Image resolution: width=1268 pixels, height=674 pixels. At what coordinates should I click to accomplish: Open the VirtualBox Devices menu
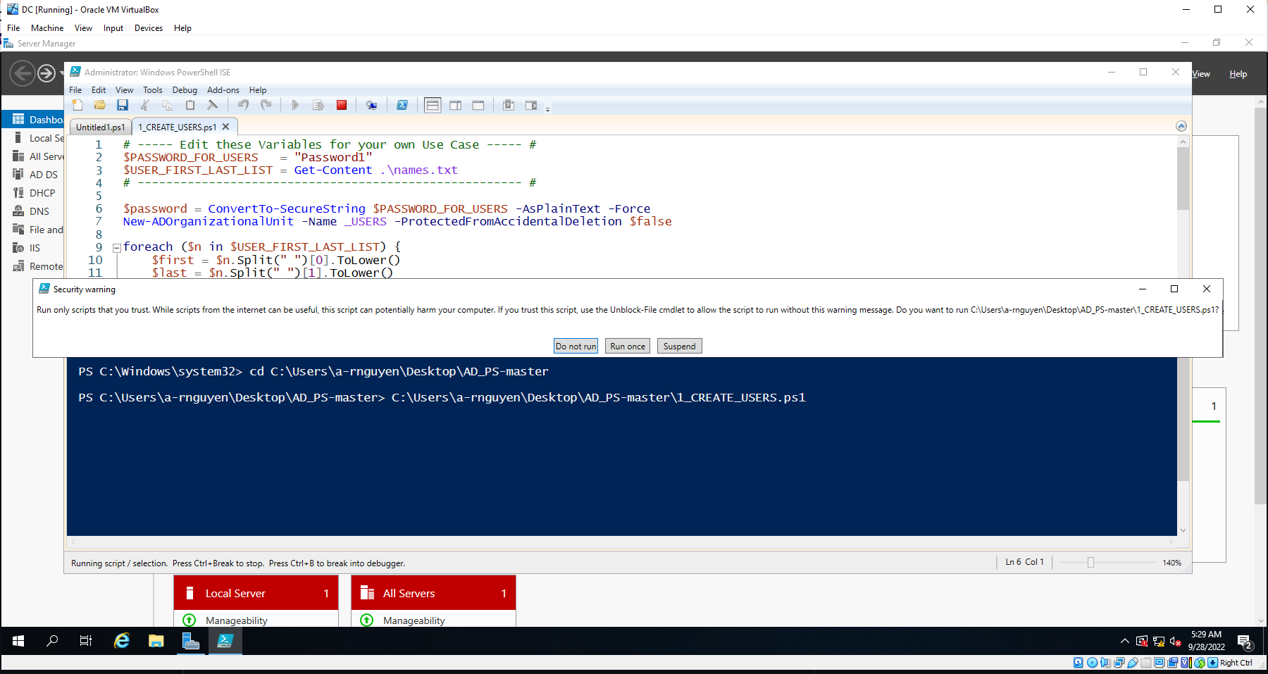(x=149, y=28)
